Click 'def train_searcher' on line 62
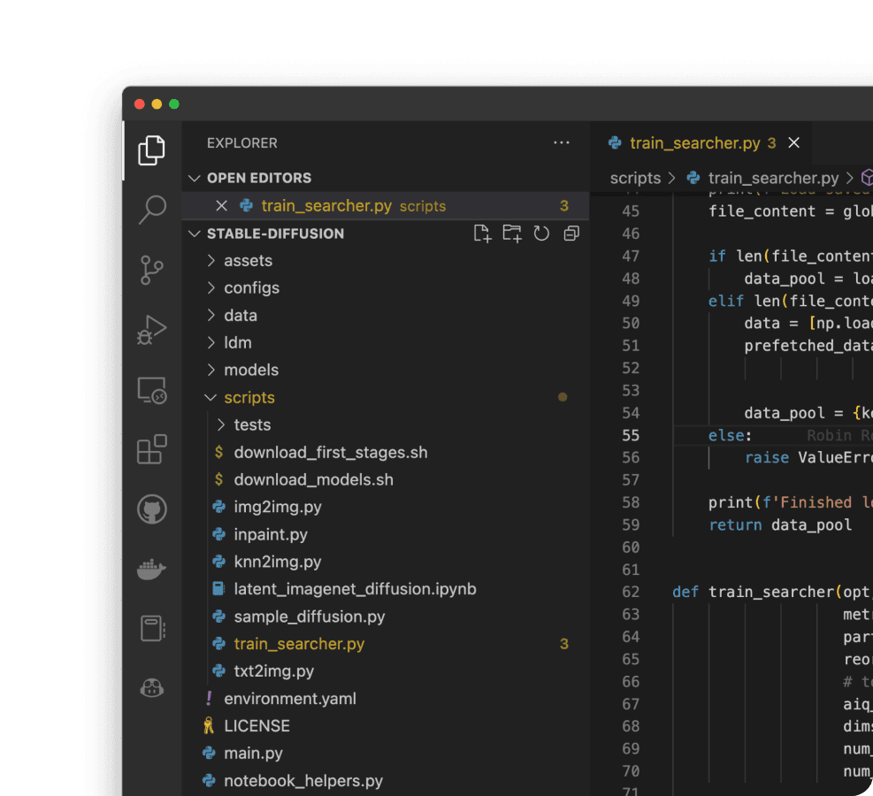This screenshot has width=873, height=796. 754,592
